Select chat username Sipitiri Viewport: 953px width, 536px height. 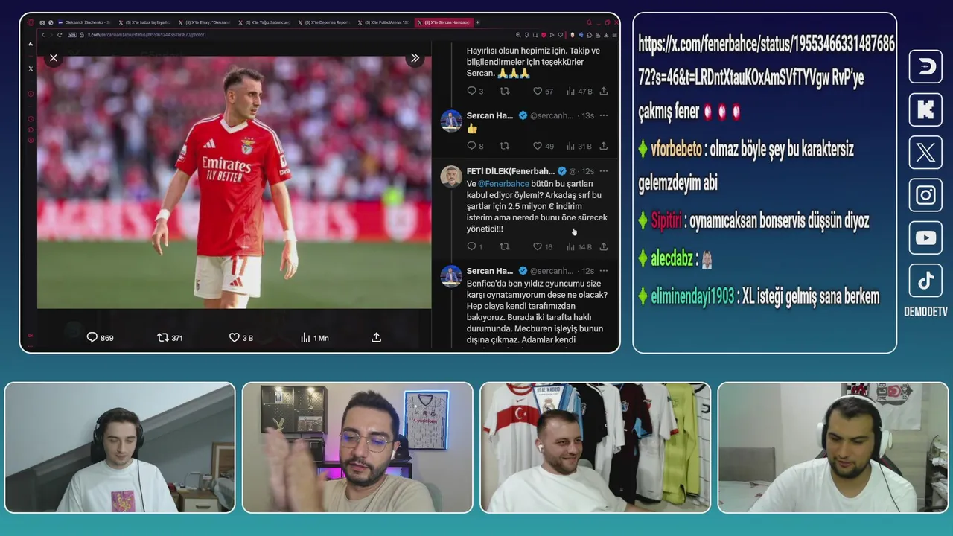pos(666,220)
